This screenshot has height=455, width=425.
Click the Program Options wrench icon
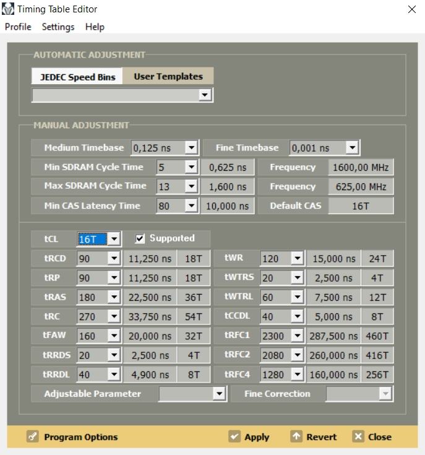click(32, 436)
